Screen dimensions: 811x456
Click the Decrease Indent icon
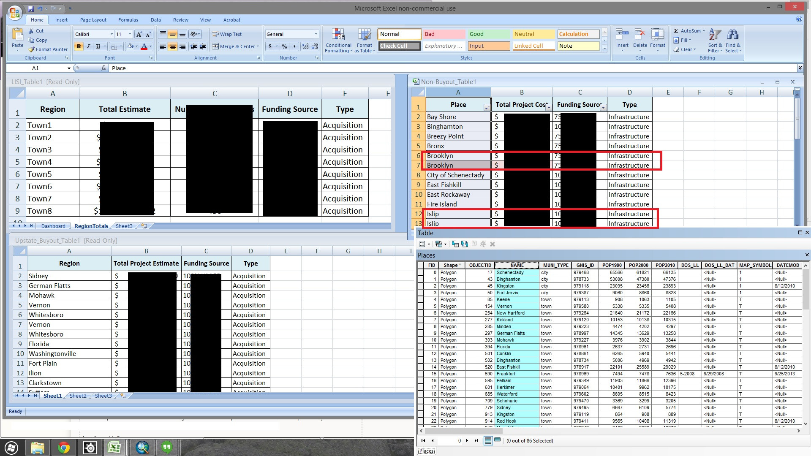(x=193, y=46)
